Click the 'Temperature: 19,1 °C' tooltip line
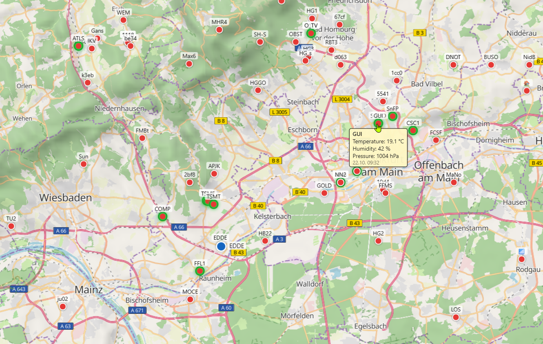 click(x=378, y=141)
